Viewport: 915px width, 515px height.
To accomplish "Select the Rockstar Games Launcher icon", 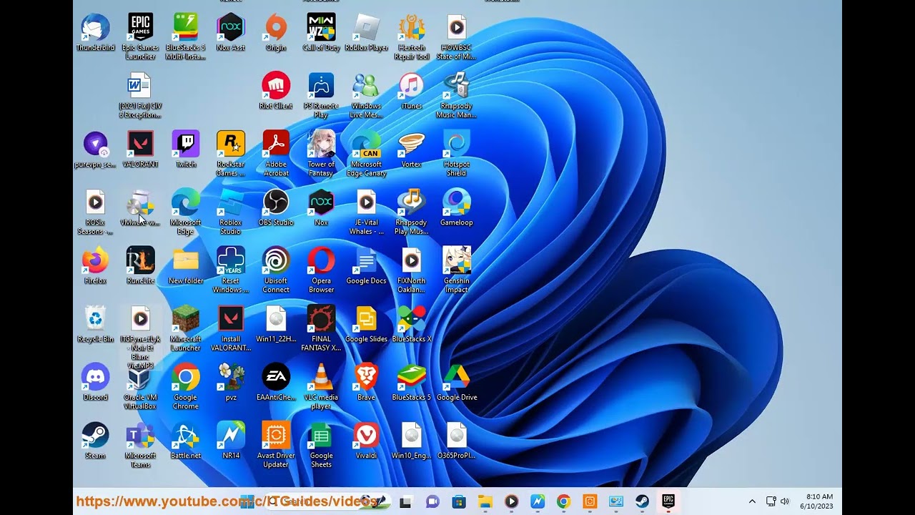I will tap(230, 153).
